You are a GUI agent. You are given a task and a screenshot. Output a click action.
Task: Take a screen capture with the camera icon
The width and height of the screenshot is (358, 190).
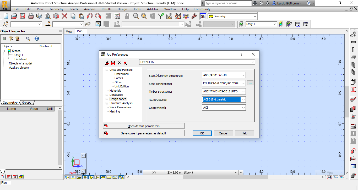56,16
